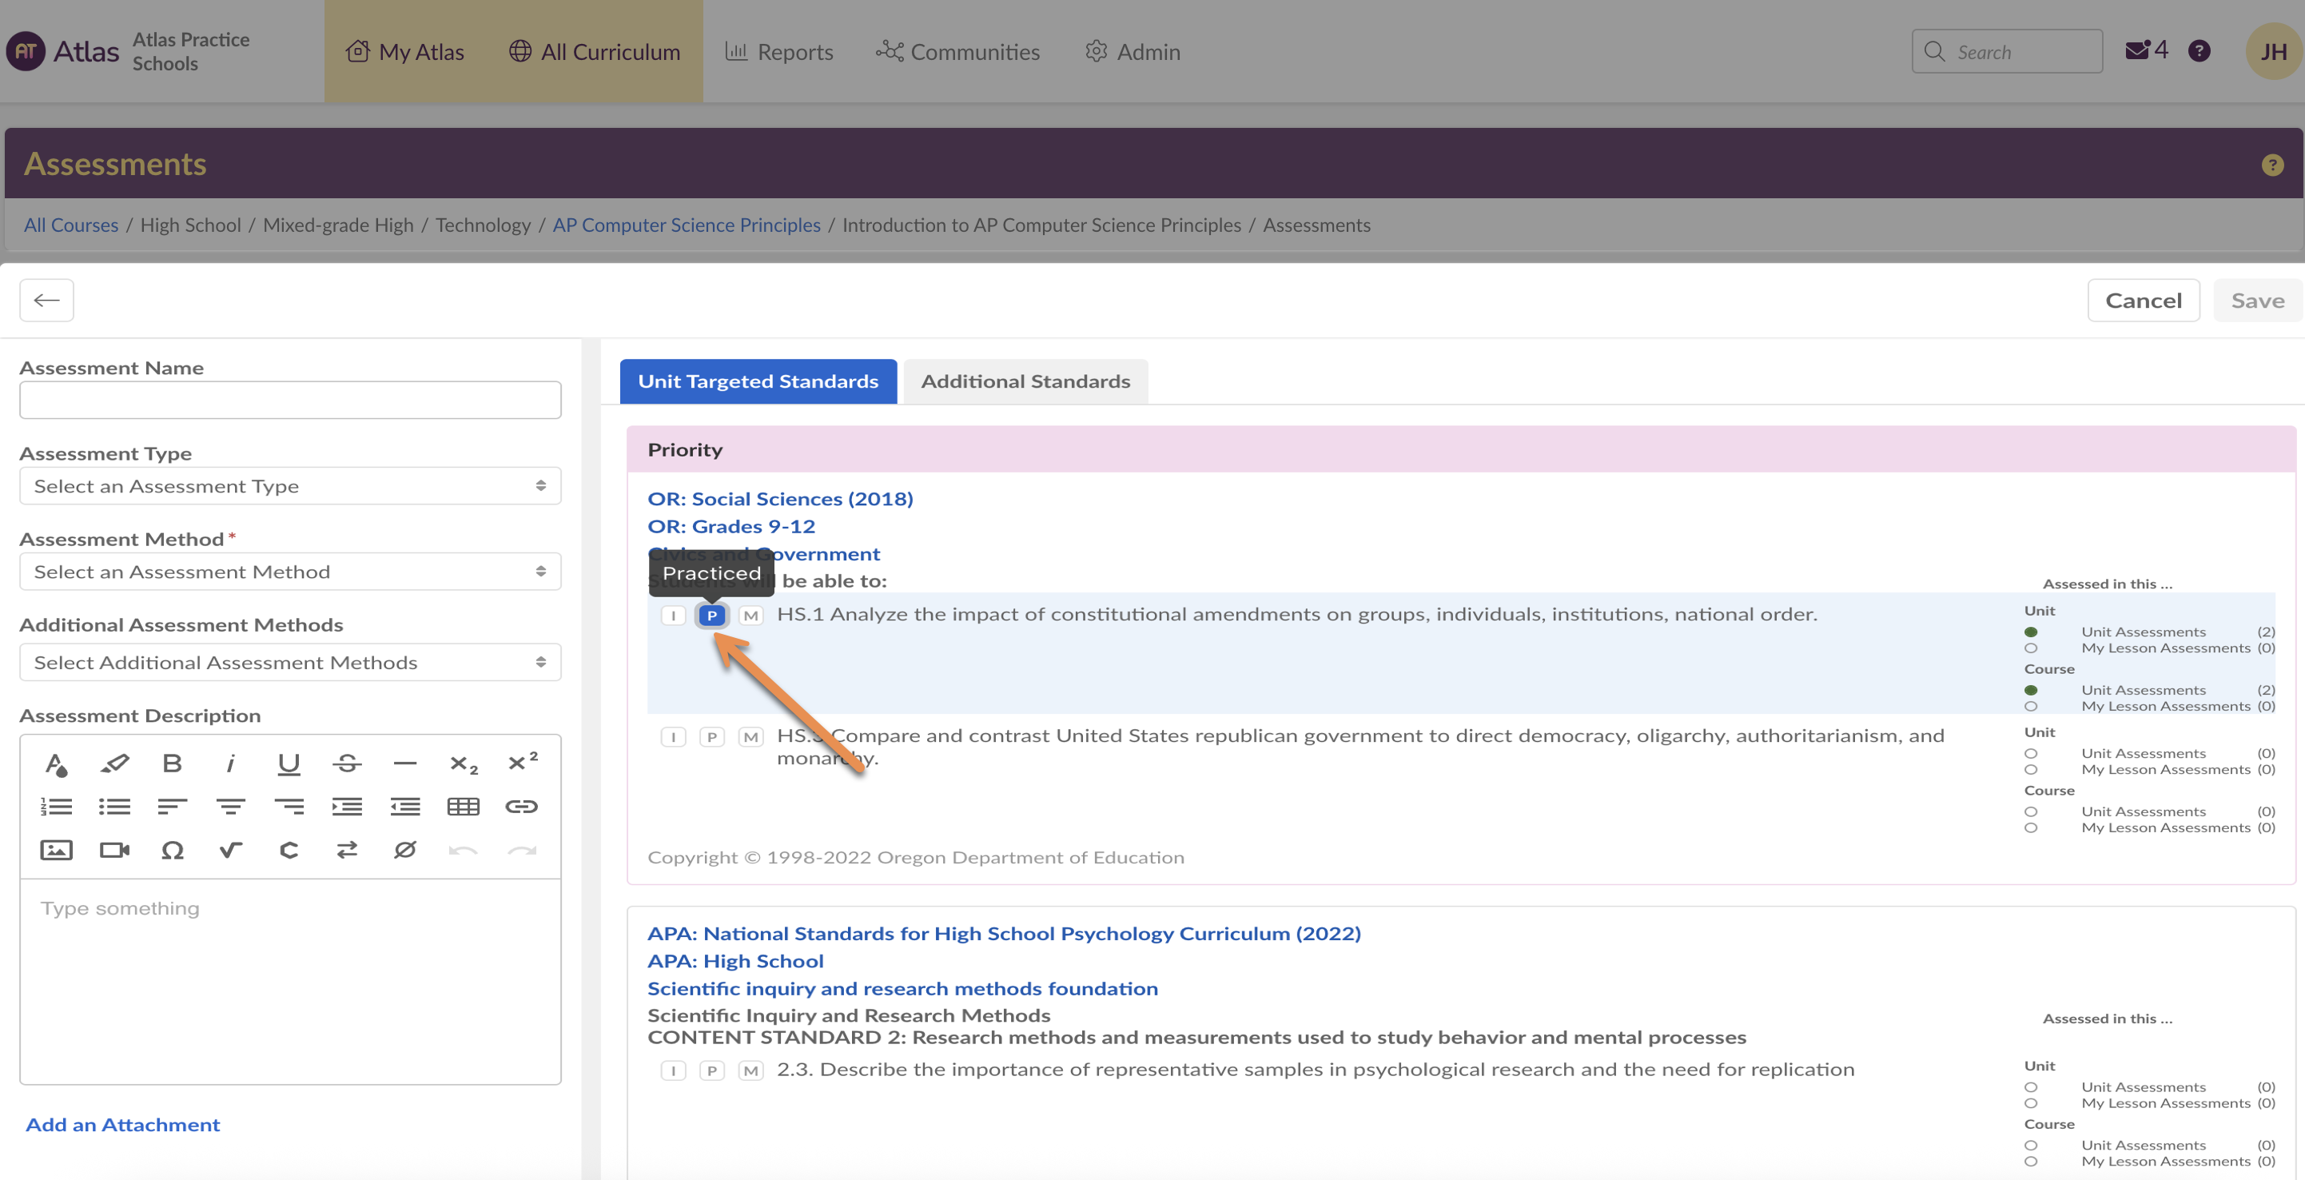Mark standard 2.3 as Mastered
Viewport: 2305px width, 1180px height.
(x=750, y=1070)
